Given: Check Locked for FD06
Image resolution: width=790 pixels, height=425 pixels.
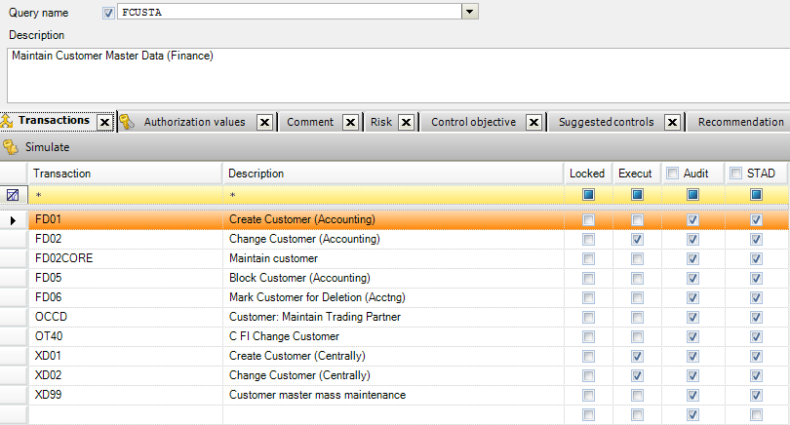Looking at the screenshot, I should [x=588, y=298].
